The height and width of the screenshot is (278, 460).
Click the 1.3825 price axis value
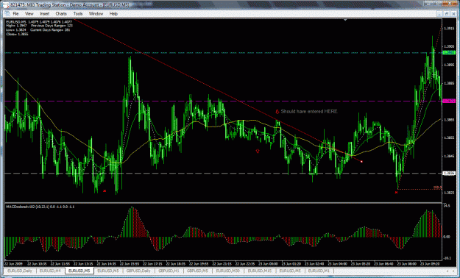(449, 193)
